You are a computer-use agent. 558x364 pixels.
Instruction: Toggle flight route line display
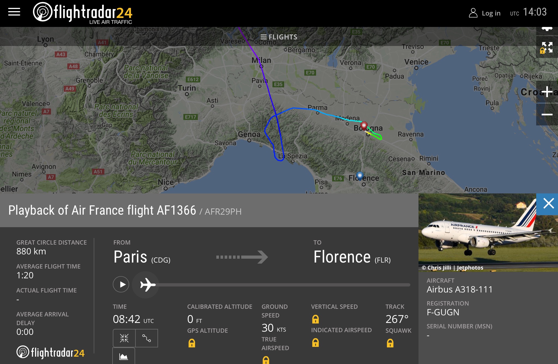tap(147, 338)
